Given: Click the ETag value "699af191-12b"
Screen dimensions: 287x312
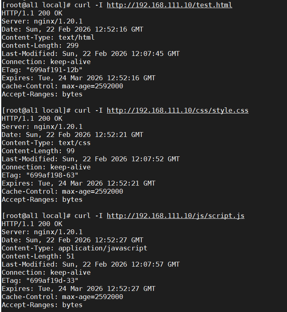Looking at the screenshot, I should [x=54, y=70].
